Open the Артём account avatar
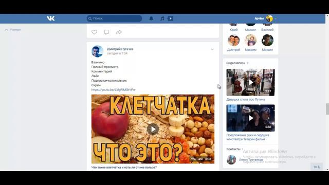Image resolution: width=329 pixels, height=185 pixels. (x=269, y=18)
